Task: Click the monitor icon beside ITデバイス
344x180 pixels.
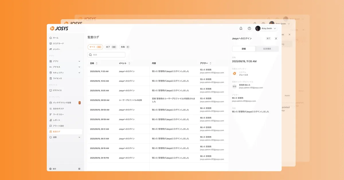Action: point(50,91)
